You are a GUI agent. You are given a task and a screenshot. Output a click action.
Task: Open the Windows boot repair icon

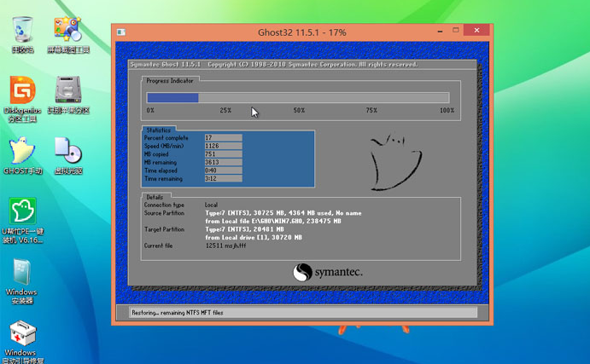tap(22, 342)
